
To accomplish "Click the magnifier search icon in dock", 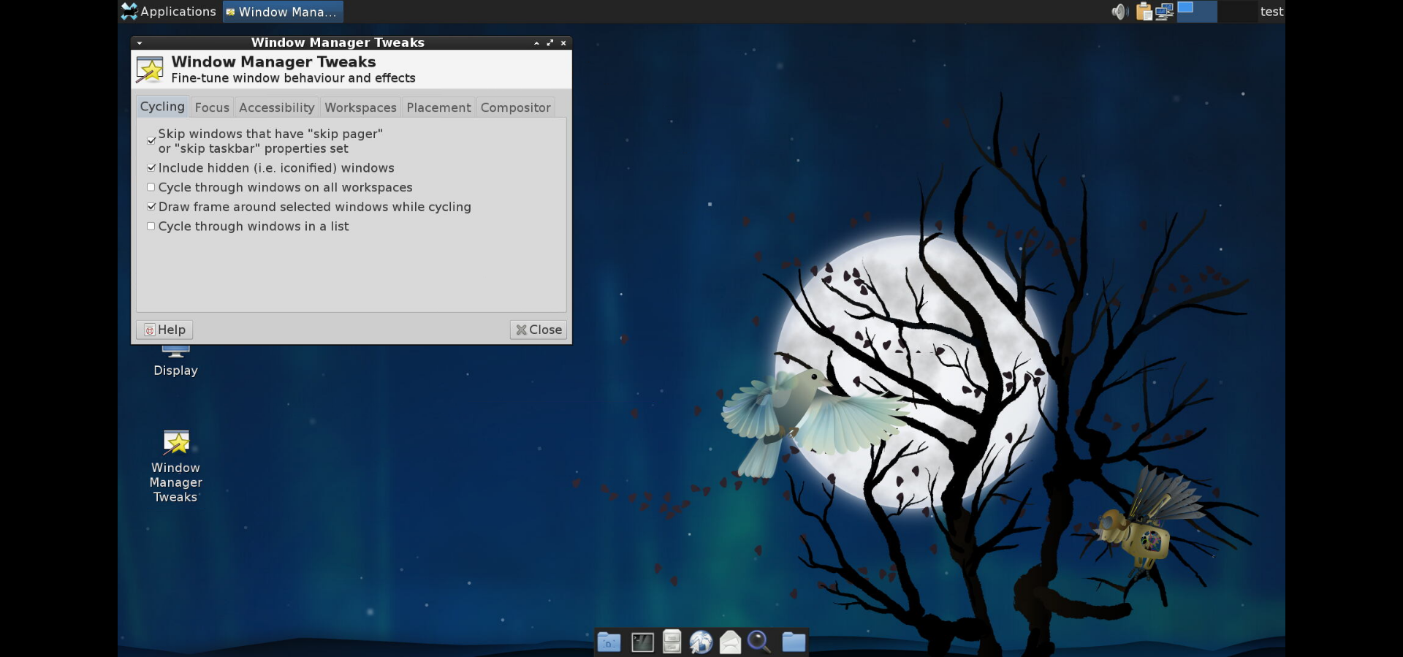I will click(x=759, y=642).
